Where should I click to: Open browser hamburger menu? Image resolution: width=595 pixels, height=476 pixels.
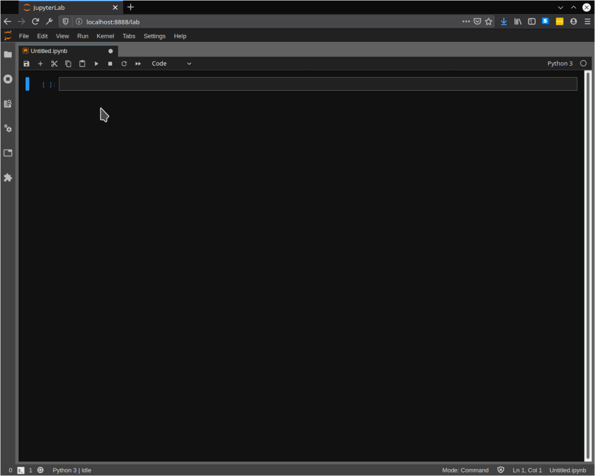tap(587, 22)
